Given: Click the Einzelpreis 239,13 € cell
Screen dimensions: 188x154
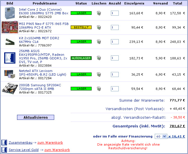Looking at the screenshot, I should (136, 42).
